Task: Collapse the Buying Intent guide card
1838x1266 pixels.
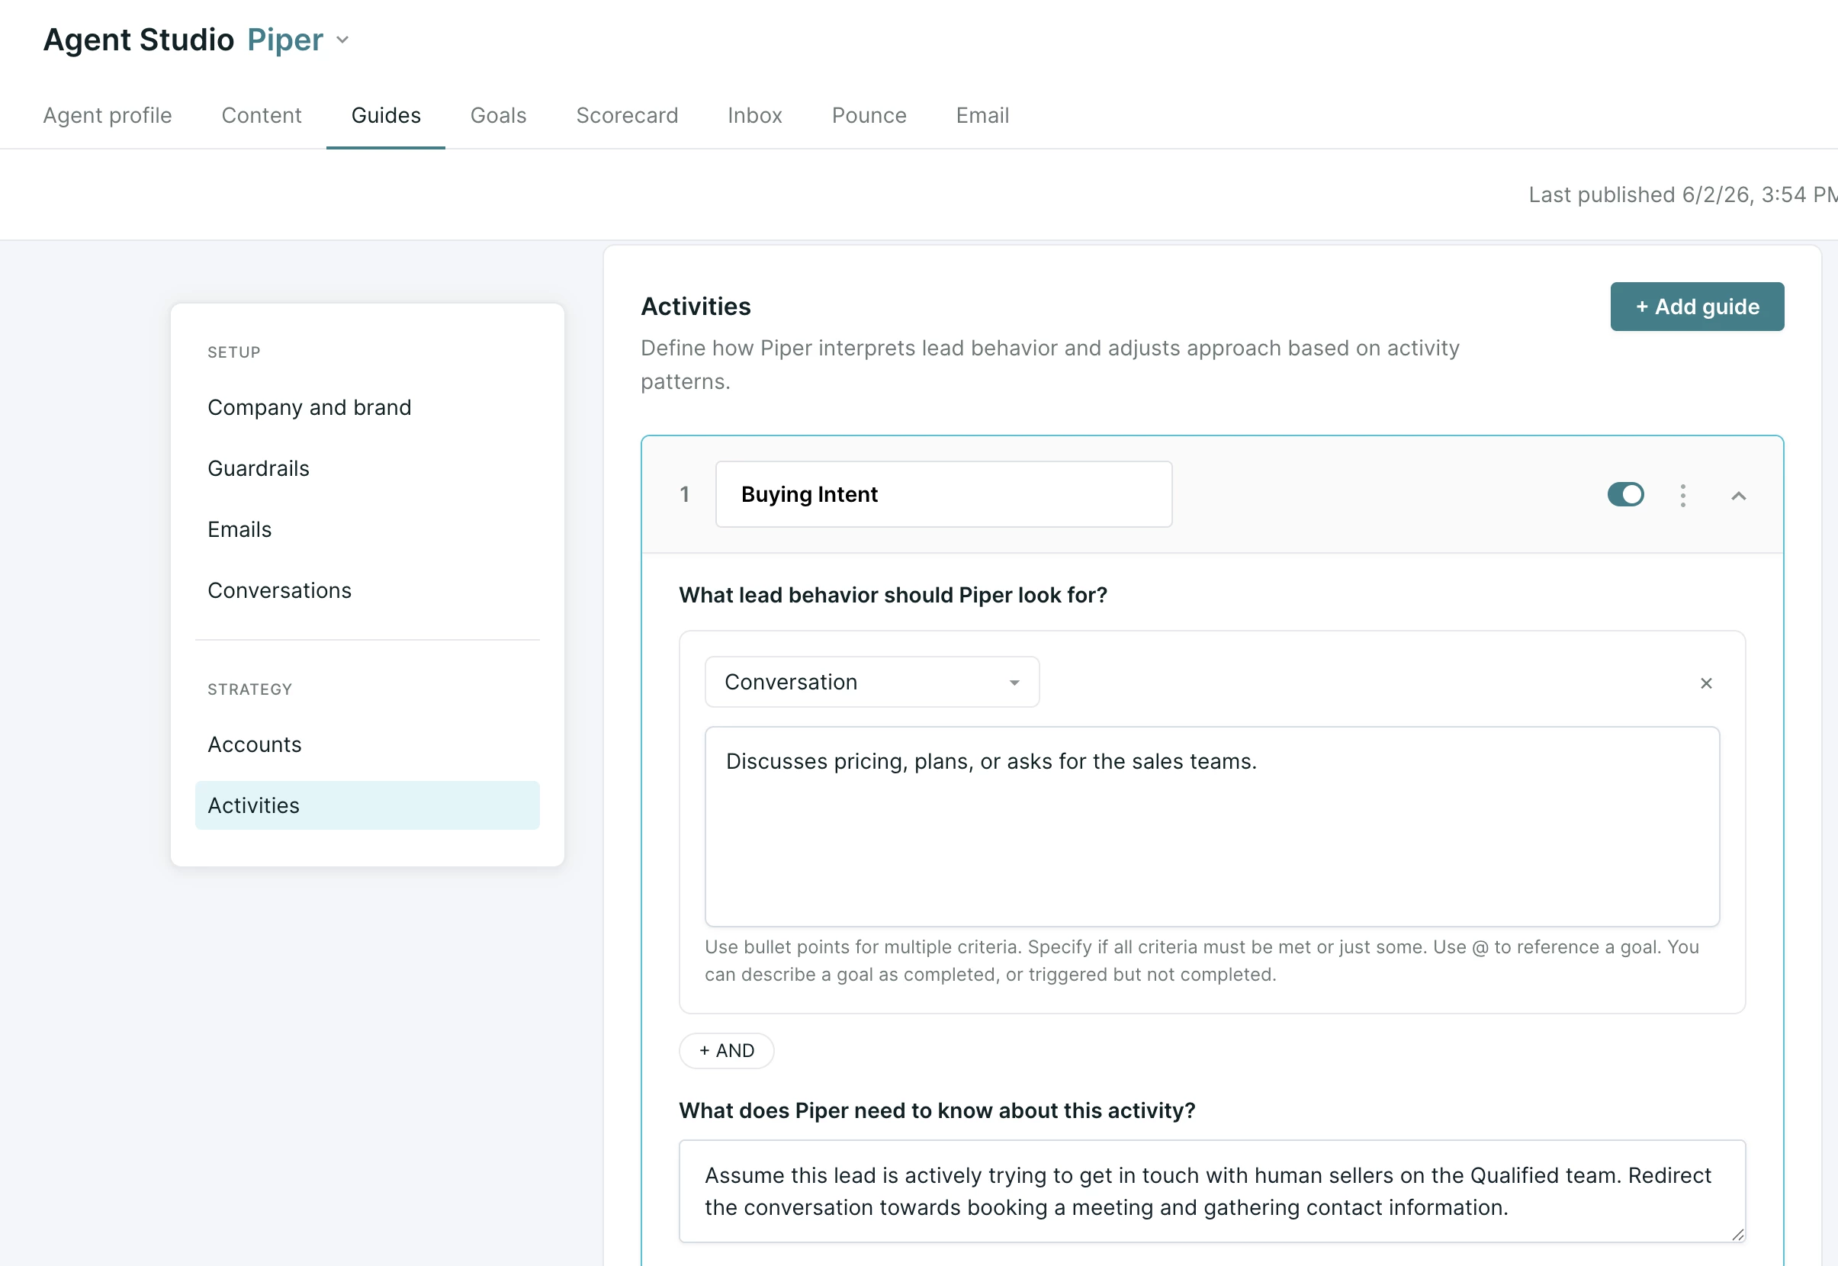Action: (1739, 496)
